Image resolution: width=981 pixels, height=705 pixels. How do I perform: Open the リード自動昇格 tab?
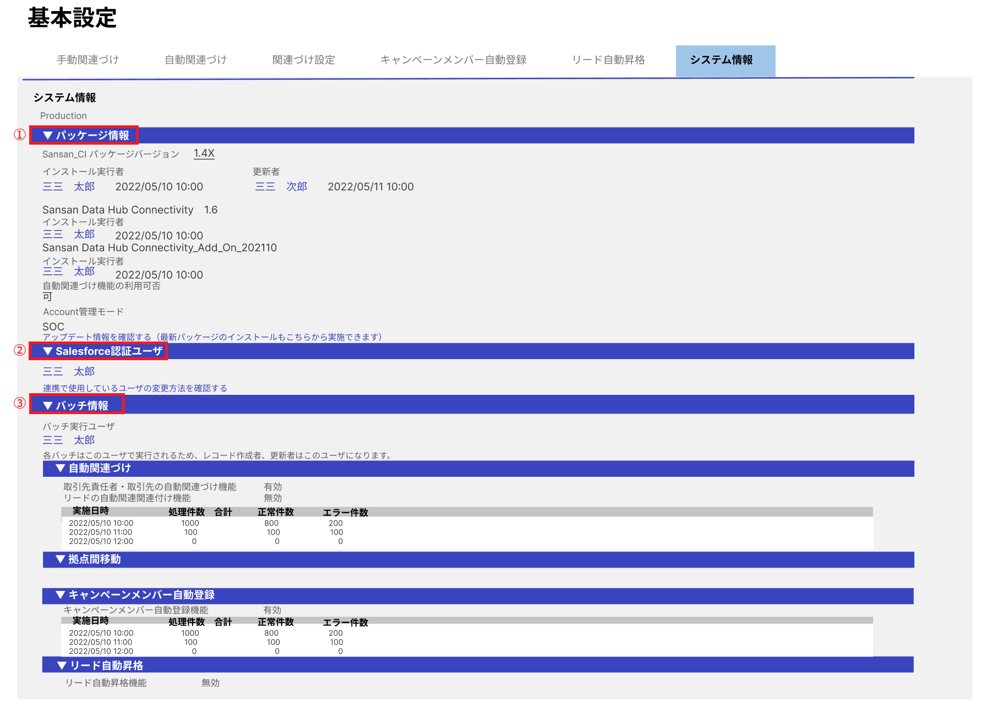608,60
